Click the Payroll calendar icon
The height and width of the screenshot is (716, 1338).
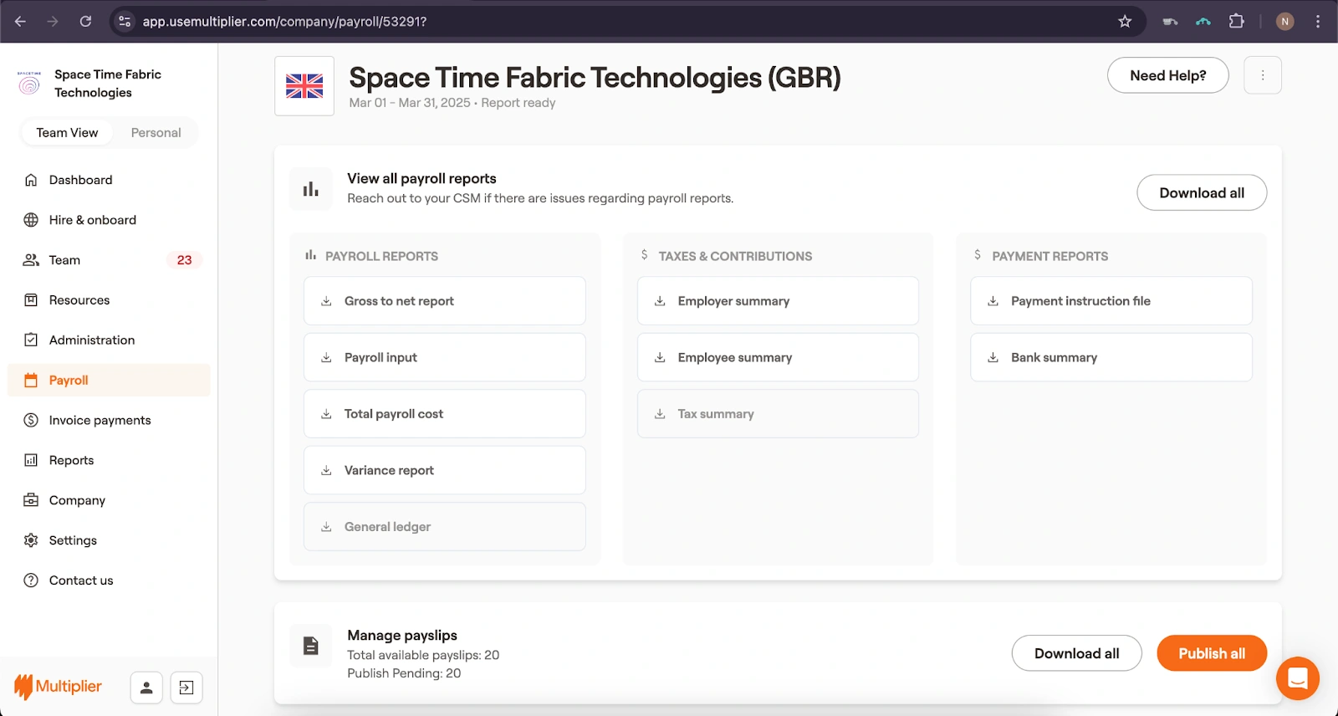point(31,381)
